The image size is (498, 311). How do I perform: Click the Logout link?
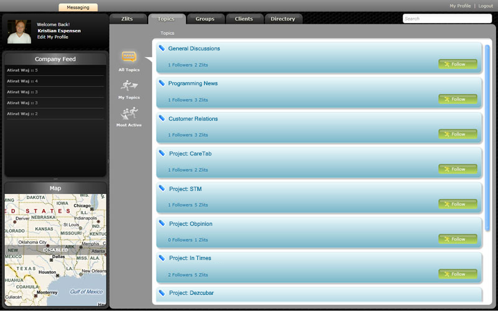click(x=486, y=6)
